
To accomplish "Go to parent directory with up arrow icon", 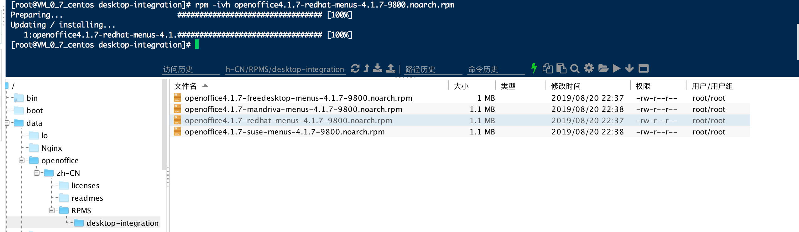I will click(x=366, y=68).
